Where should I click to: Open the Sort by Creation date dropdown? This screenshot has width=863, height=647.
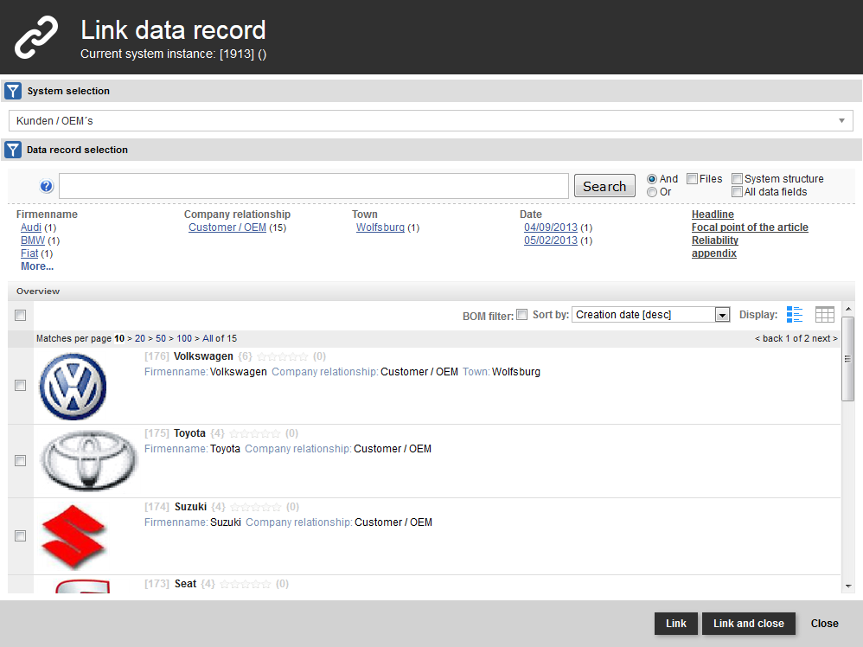(650, 314)
